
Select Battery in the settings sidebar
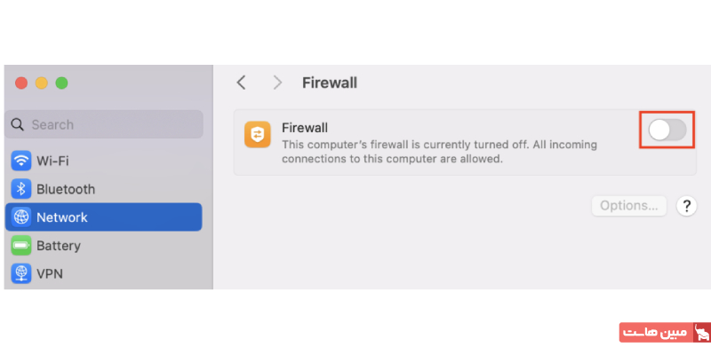(58, 246)
